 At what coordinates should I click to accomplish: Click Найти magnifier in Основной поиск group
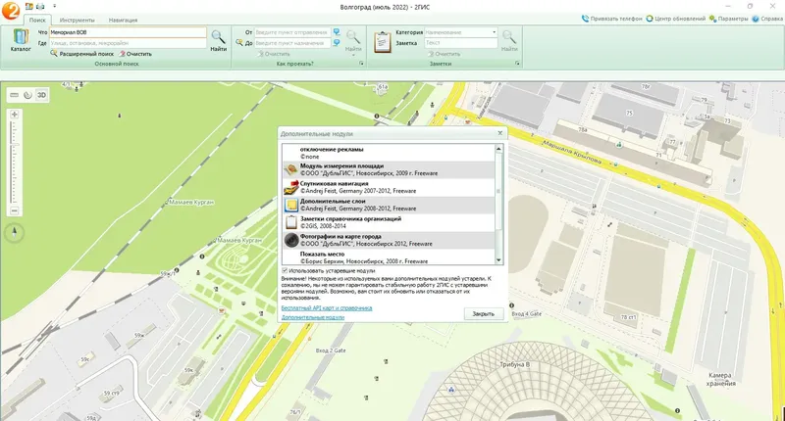click(218, 40)
